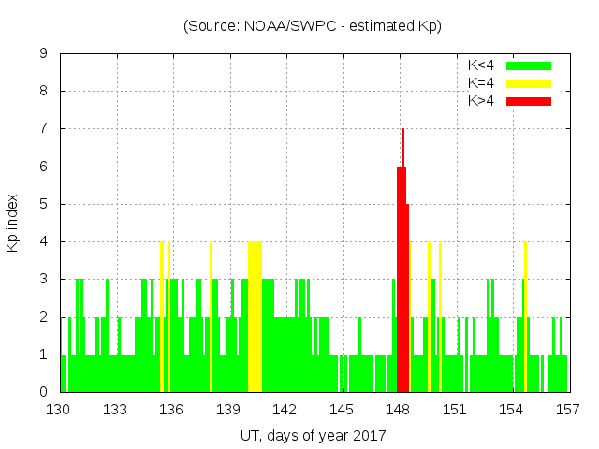This screenshot has width=599, height=449.
Task: Click the x-axis tick label 142
Action: click(x=285, y=409)
